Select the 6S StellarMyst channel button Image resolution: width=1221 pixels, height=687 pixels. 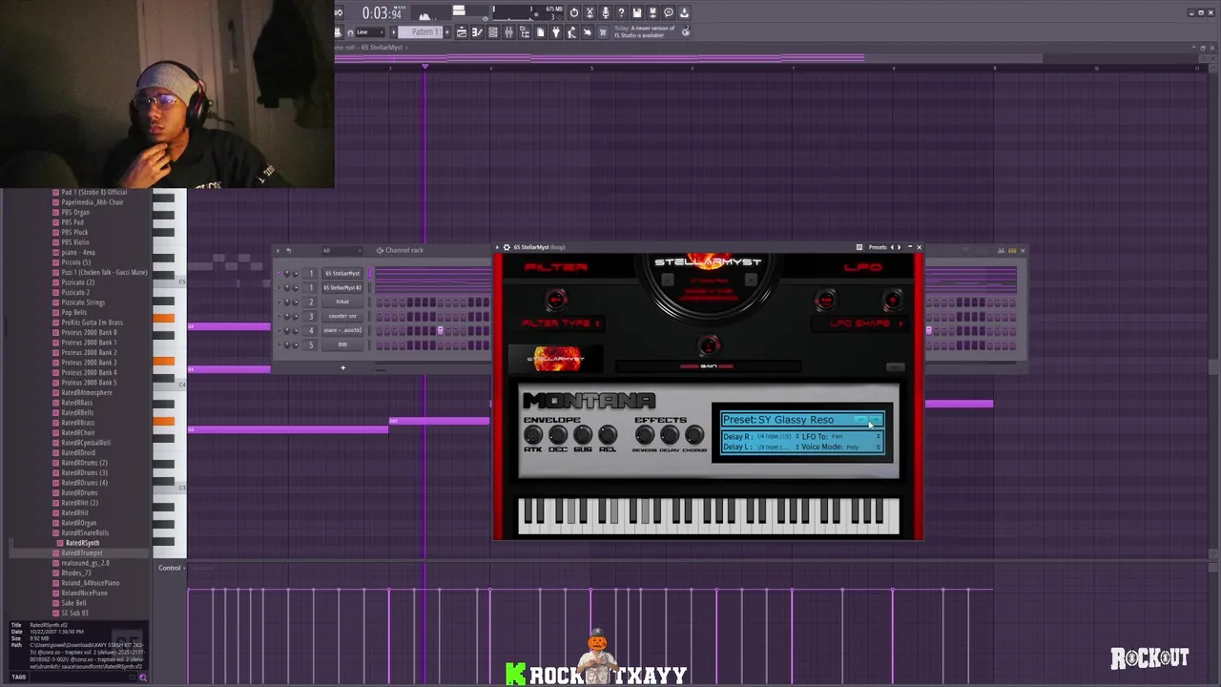pyautogui.click(x=342, y=274)
